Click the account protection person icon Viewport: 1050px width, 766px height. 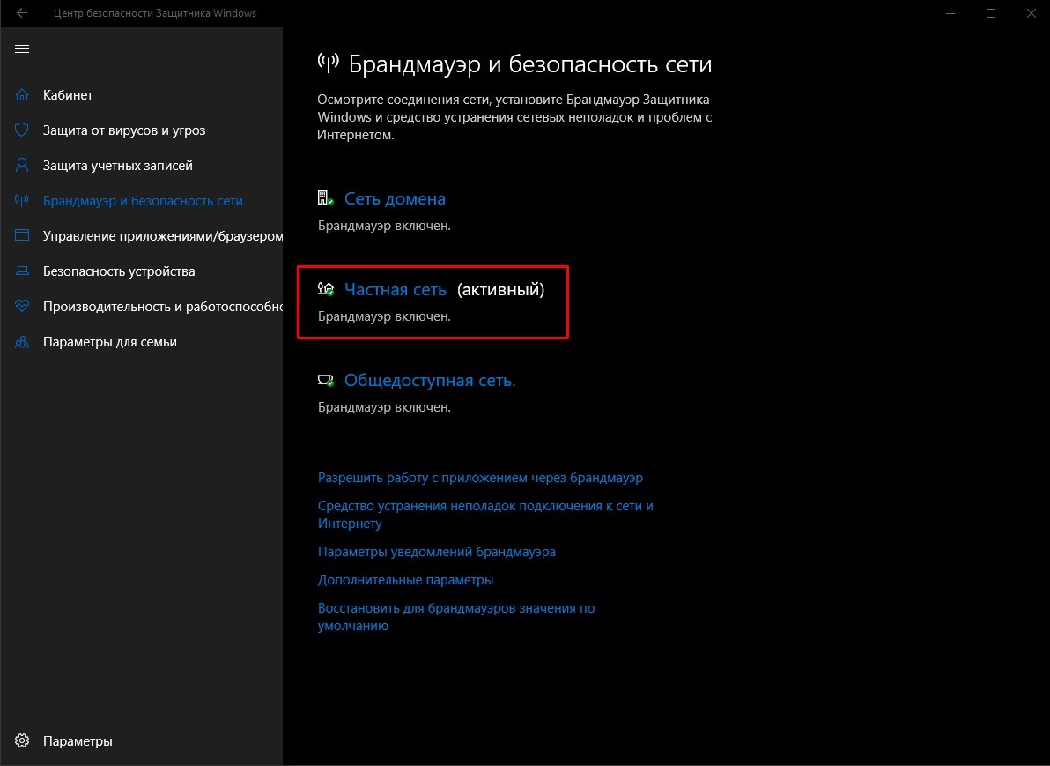21,165
